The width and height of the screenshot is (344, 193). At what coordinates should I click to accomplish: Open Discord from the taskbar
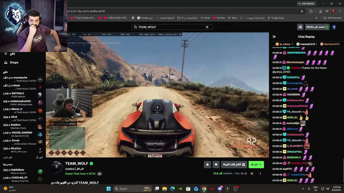point(220,189)
